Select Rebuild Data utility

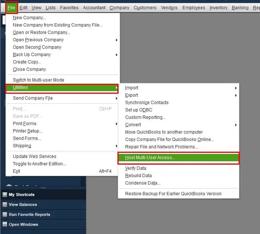pyautogui.click(x=179, y=176)
